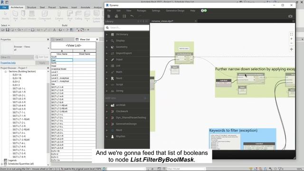Select the Window tool in Revit ribbon

32,15
